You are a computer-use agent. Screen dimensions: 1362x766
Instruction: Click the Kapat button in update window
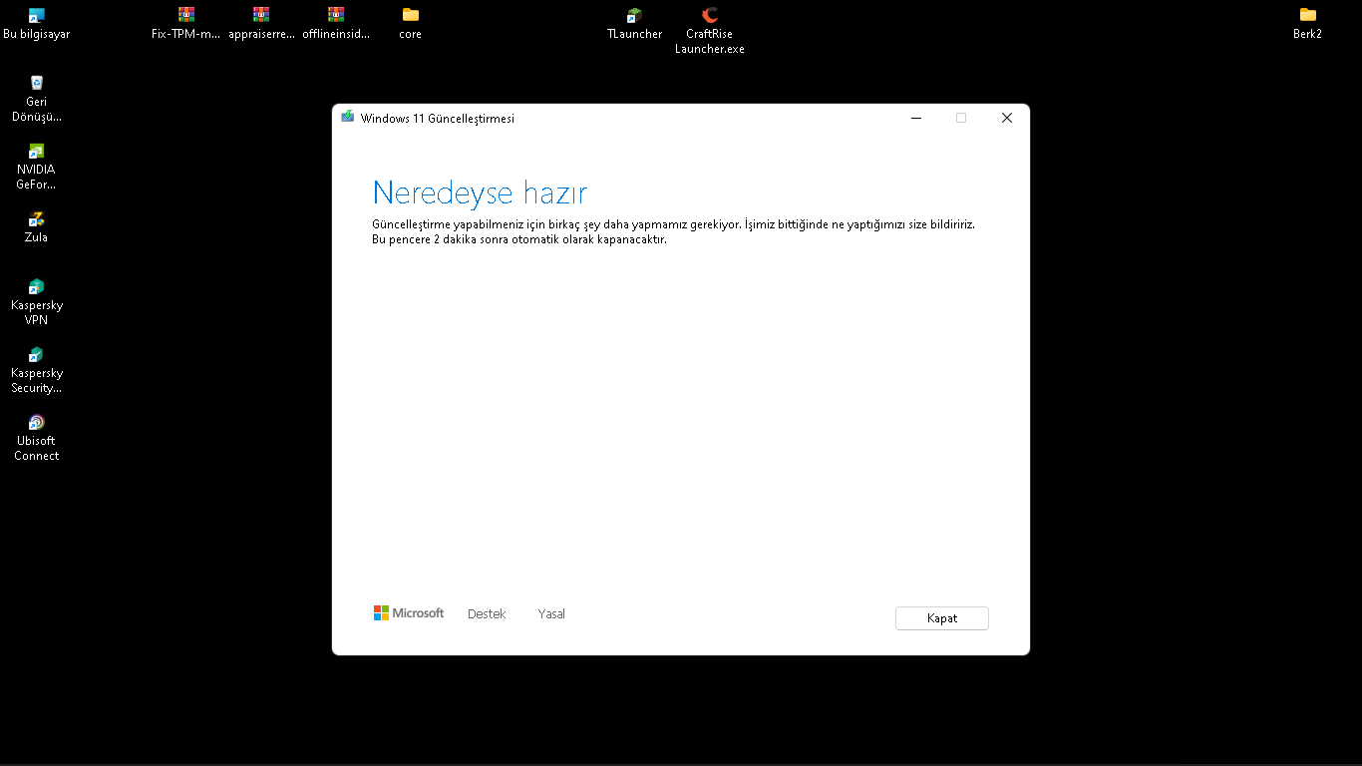[x=942, y=618]
